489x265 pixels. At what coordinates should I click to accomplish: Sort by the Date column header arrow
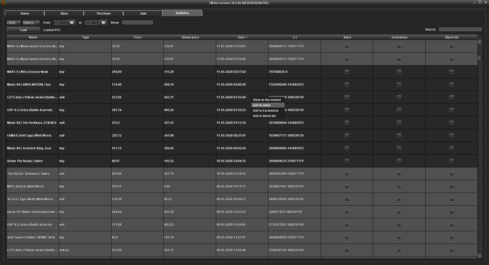(x=246, y=37)
